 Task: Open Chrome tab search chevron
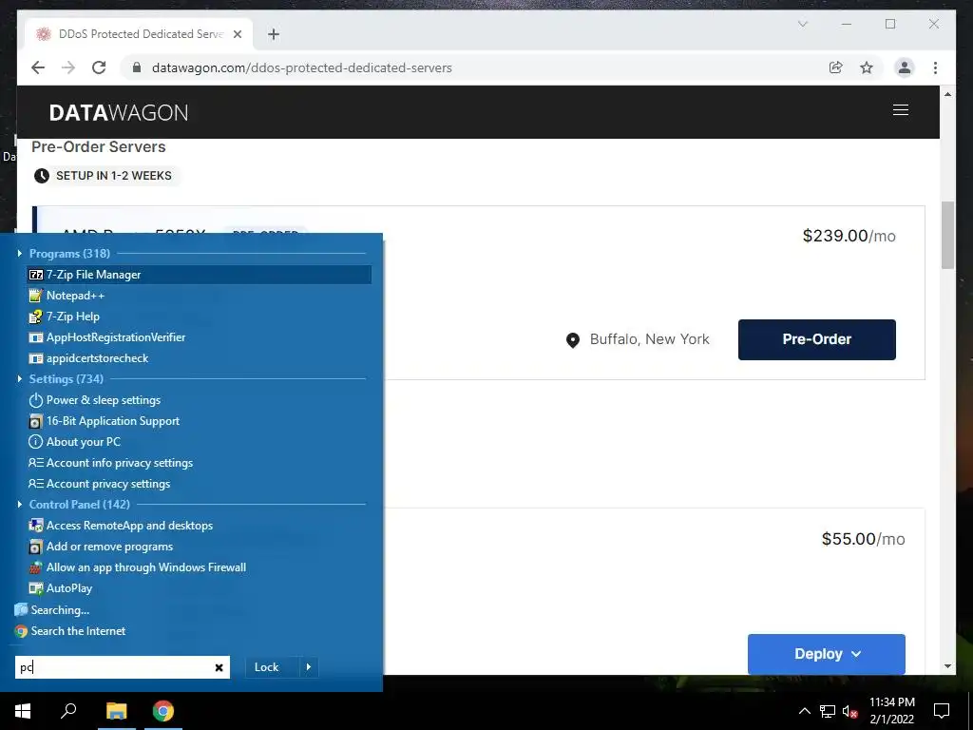802,24
